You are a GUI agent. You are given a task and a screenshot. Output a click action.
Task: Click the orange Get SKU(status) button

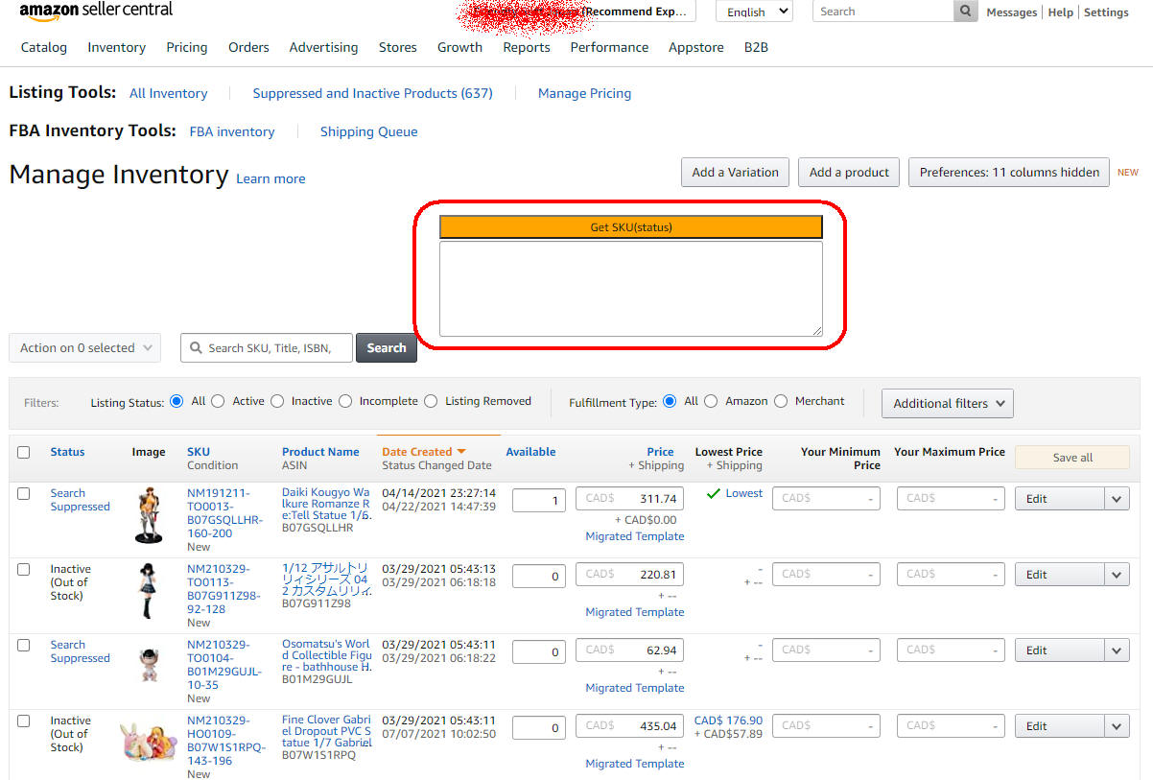[x=631, y=227]
